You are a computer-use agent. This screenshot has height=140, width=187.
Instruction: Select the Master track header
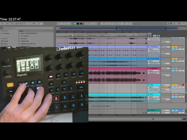pyautogui.click(x=154, y=110)
